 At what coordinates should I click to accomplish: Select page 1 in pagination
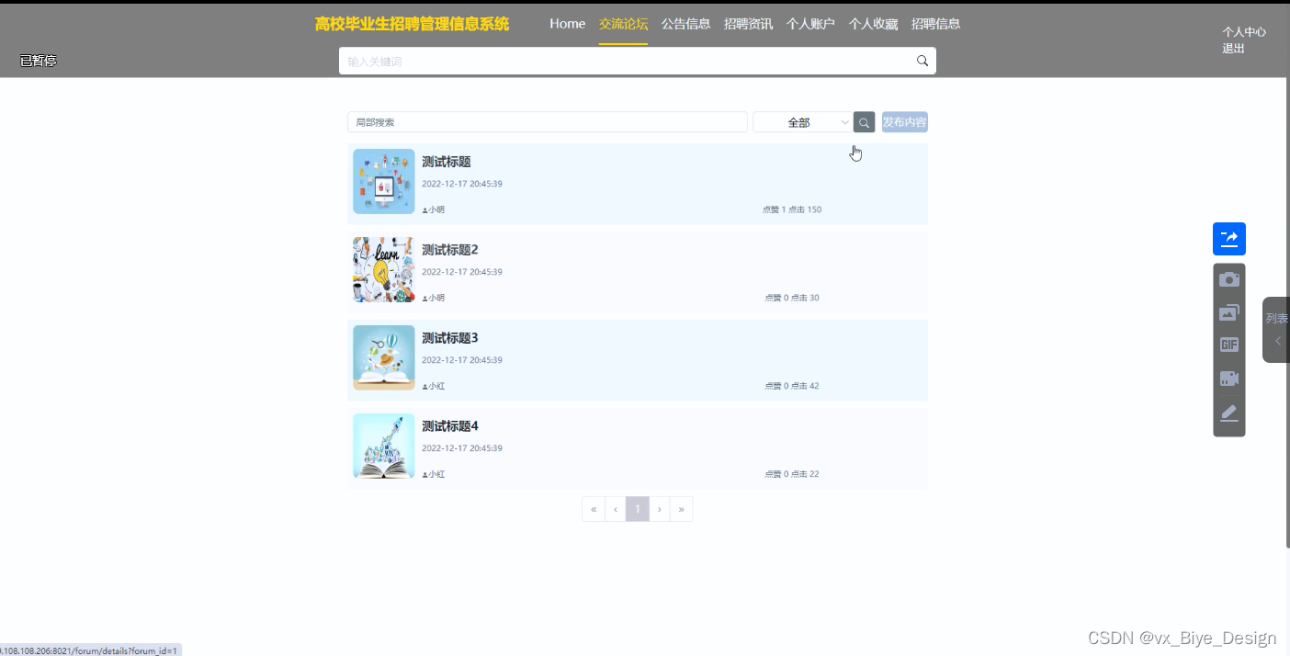pos(638,509)
